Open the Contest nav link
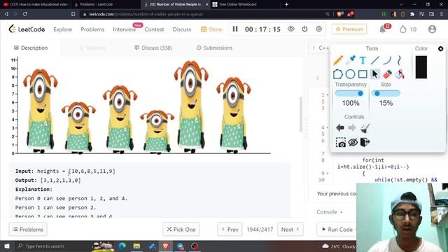 [154, 29]
